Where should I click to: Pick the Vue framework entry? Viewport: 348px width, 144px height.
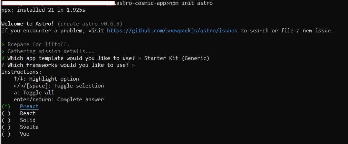pos(25,134)
